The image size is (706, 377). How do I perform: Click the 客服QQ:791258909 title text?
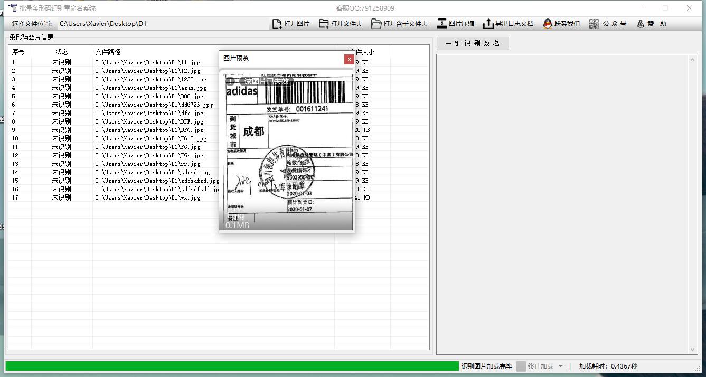click(365, 8)
